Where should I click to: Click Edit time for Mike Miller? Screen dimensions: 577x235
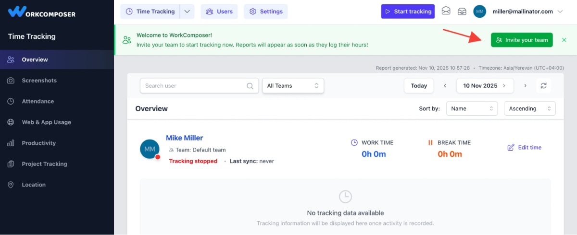point(525,147)
